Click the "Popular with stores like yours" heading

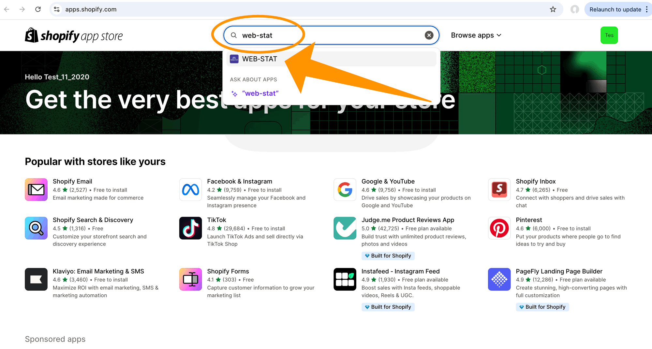click(x=95, y=161)
